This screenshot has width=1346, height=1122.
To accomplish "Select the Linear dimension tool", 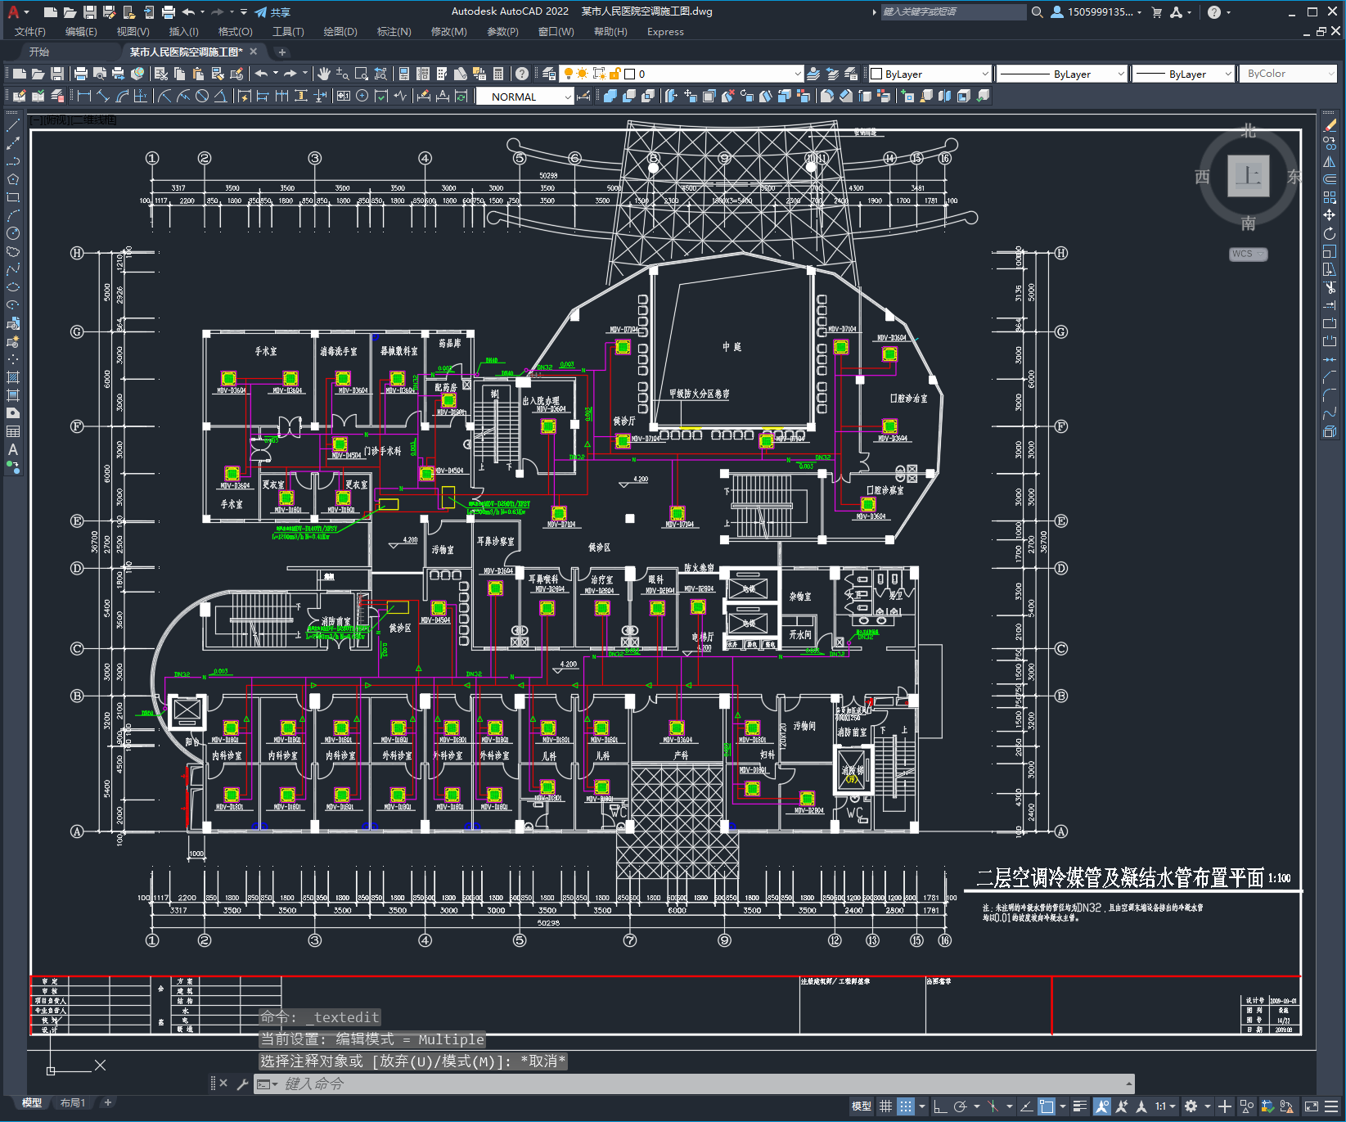I will [x=83, y=96].
